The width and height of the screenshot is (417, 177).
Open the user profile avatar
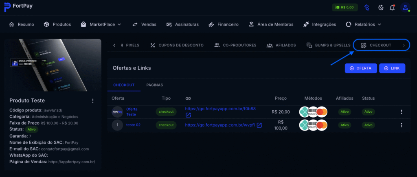[x=405, y=7]
